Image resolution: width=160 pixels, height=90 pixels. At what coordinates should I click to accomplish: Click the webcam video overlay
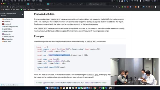(134, 72)
